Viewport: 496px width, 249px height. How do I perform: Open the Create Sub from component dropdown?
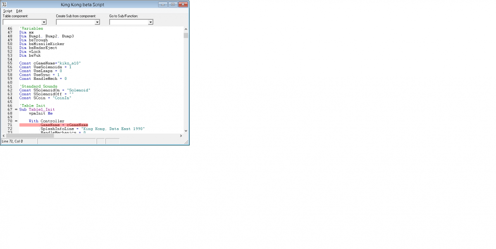point(97,22)
